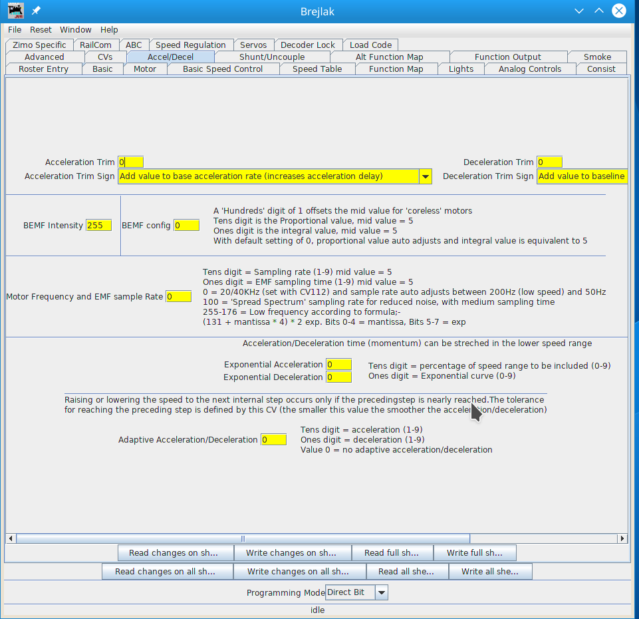Viewport: 639px width, 619px height.
Task: Click Read full sheet button
Action: [x=392, y=553]
